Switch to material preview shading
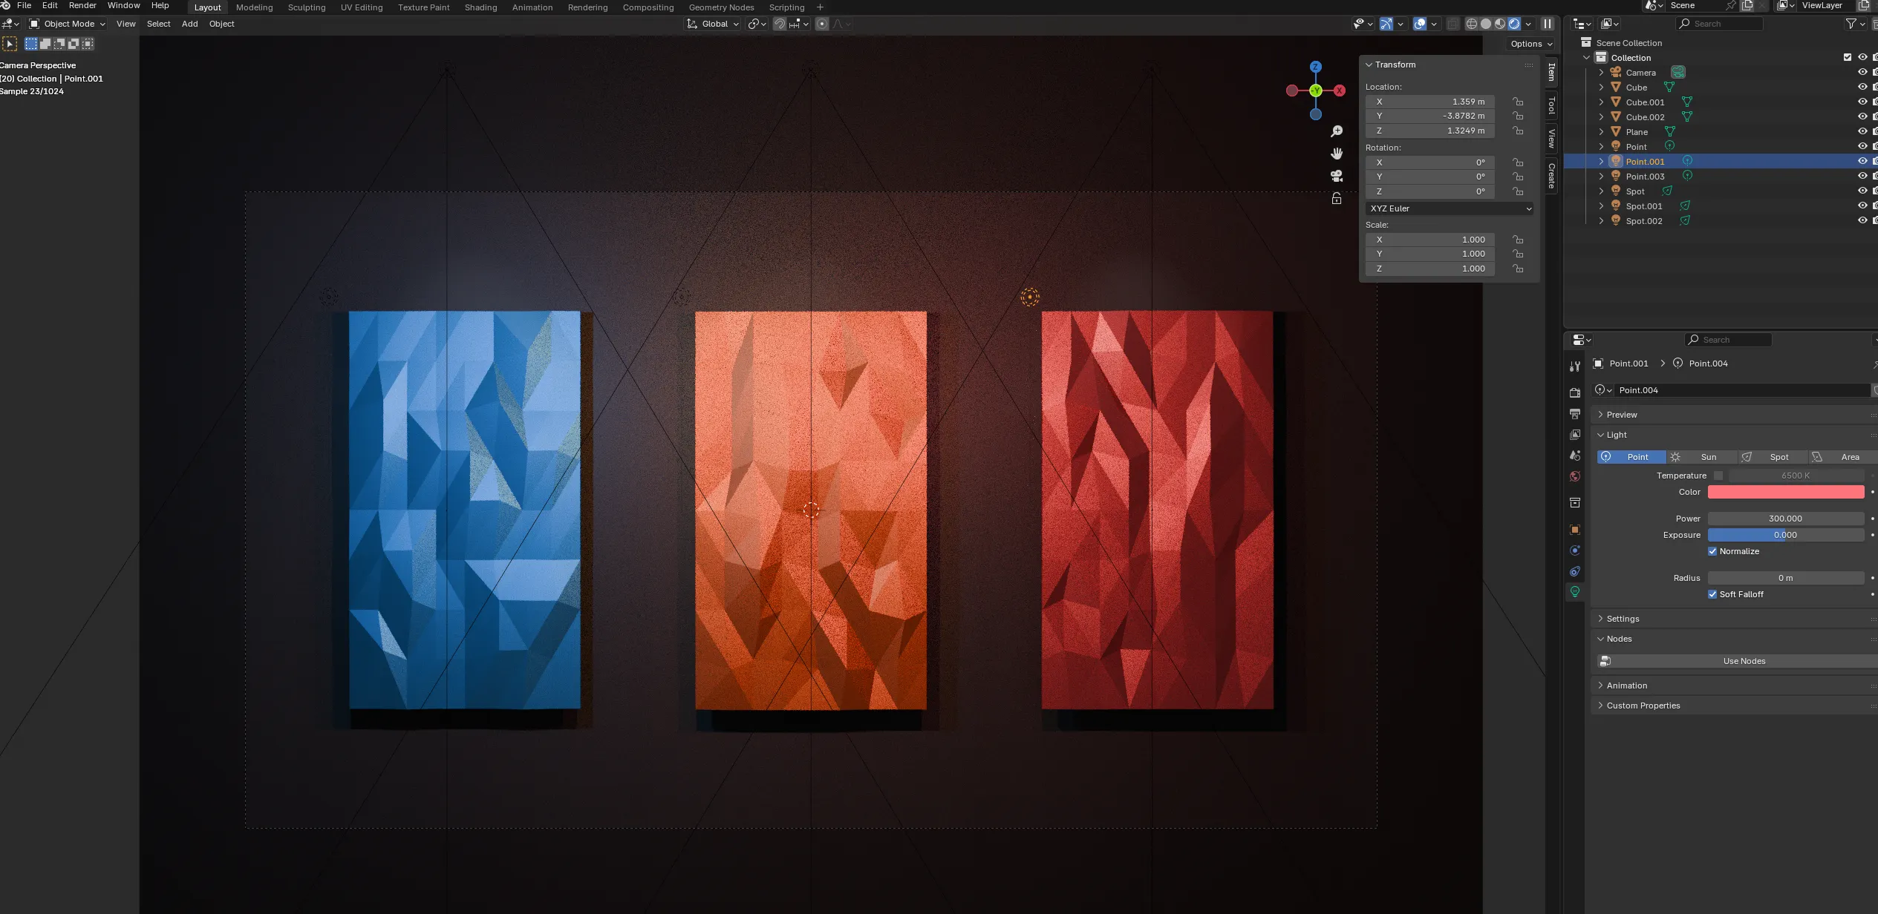Viewport: 1878px width, 914px height. click(x=1500, y=24)
